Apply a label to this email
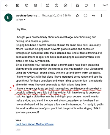 pyautogui.click(x=87, y=5)
